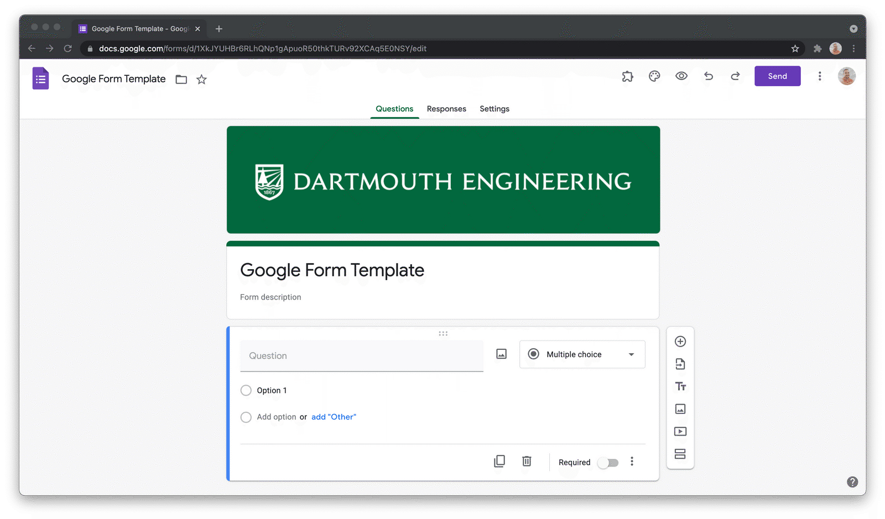Add a video from side toolbar
Viewport: 885px width, 519px height.
coord(680,432)
